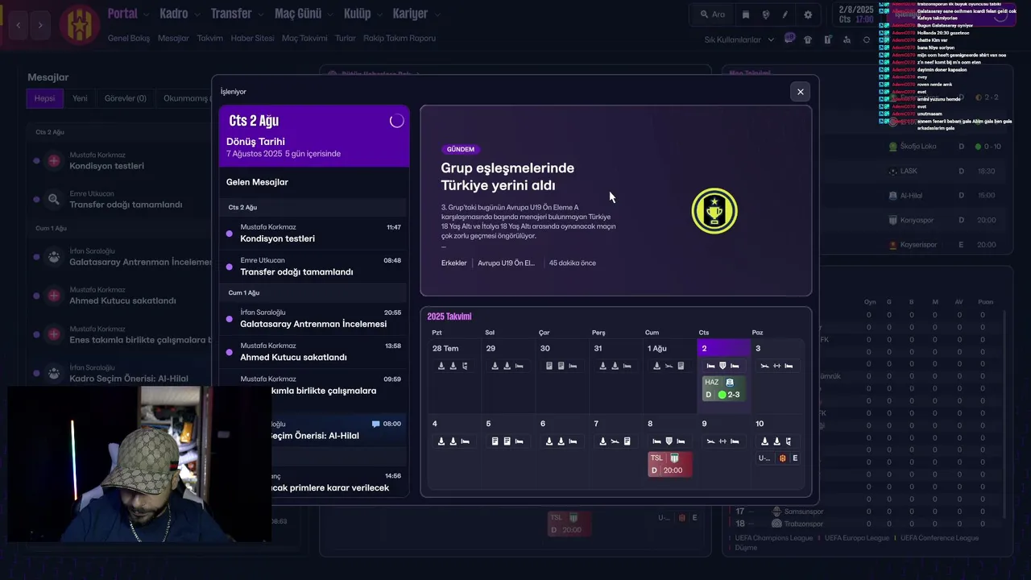The image size is (1031, 580).
Task: Click the medical icon beside background Kondisyon testleri
Action: pyautogui.click(x=54, y=161)
